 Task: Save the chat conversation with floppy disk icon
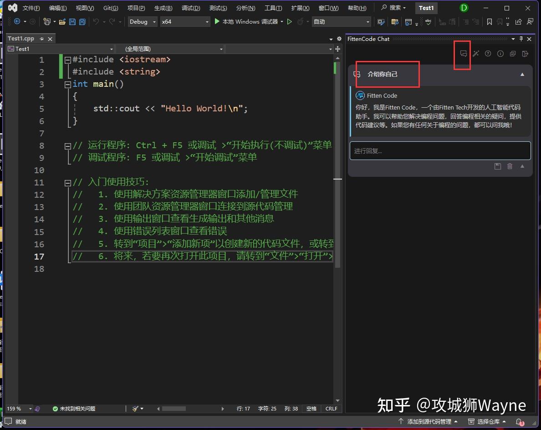497,166
